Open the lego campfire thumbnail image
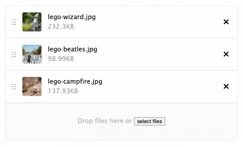 point(32,86)
